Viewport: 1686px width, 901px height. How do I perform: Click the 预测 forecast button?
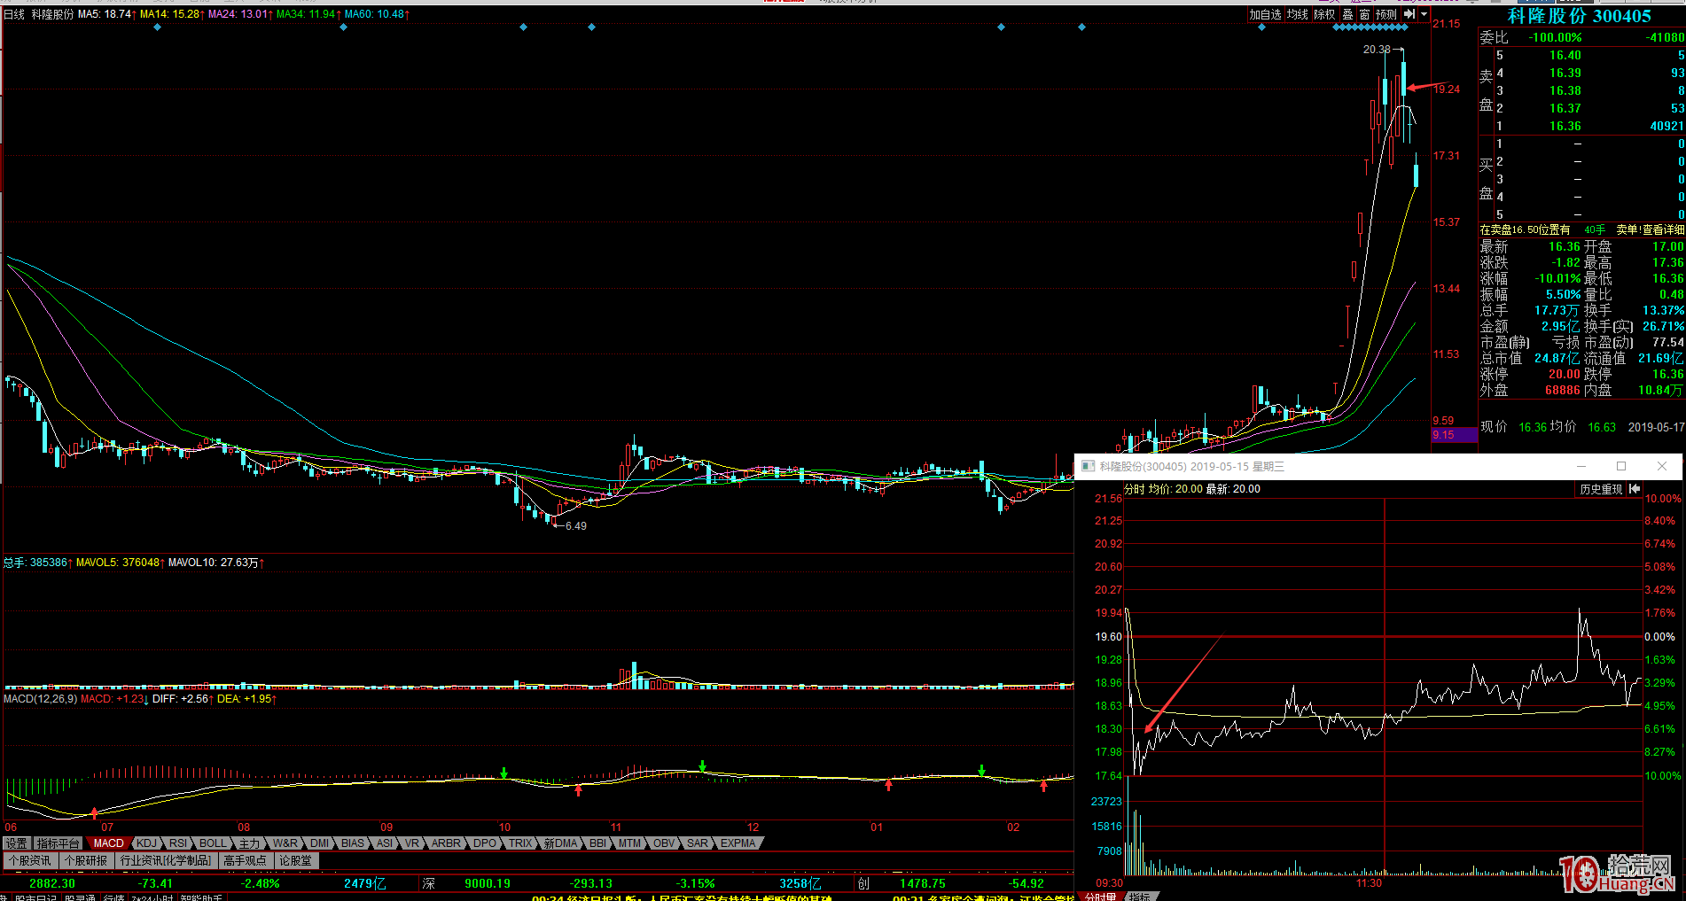click(x=1386, y=14)
